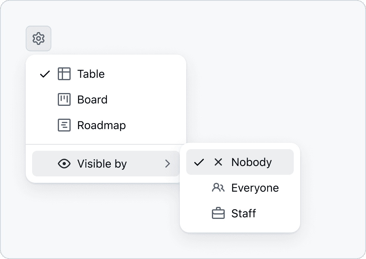Click the people icon beside Everyone
The width and height of the screenshot is (366, 259).
[x=218, y=188]
